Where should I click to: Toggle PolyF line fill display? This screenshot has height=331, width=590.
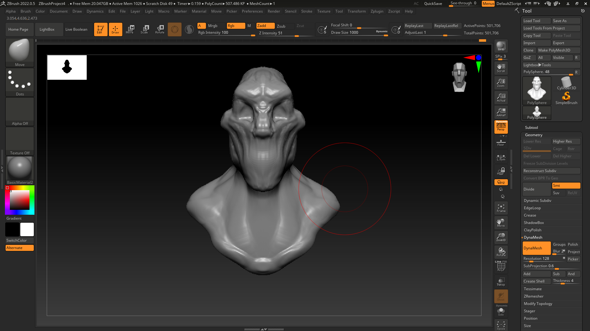pos(501,266)
